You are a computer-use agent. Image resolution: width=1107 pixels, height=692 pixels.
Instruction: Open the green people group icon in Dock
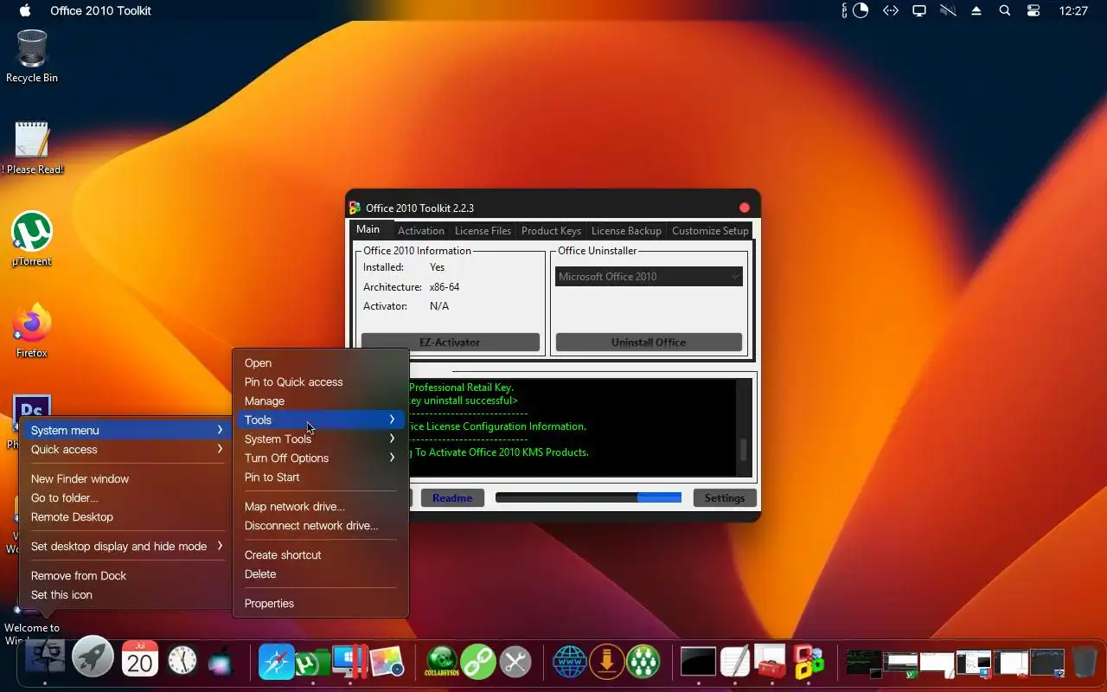tap(643, 663)
